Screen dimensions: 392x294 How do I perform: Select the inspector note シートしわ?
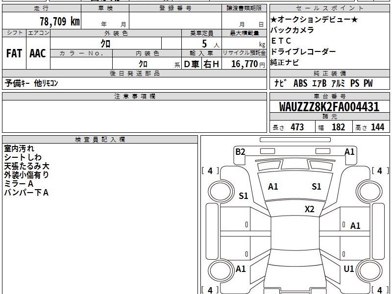23,157
